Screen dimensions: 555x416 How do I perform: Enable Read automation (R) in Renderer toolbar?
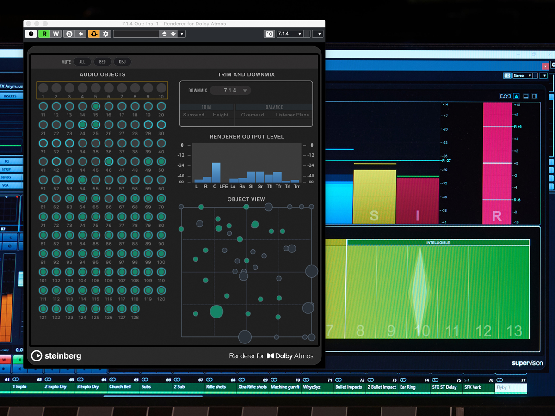(x=44, y=34)
